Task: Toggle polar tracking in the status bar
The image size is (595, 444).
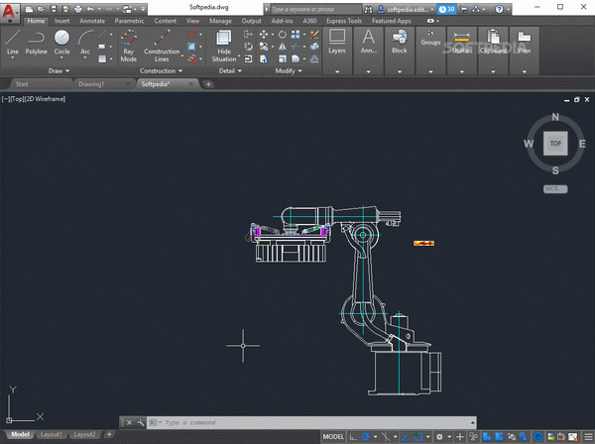Action: coord(365,437)
